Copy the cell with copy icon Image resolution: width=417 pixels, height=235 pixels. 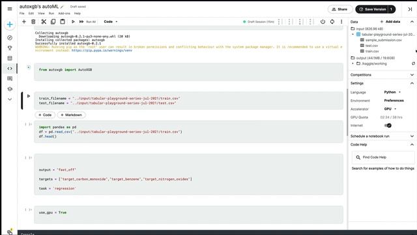pyautogui.click(x=53, y=22)
